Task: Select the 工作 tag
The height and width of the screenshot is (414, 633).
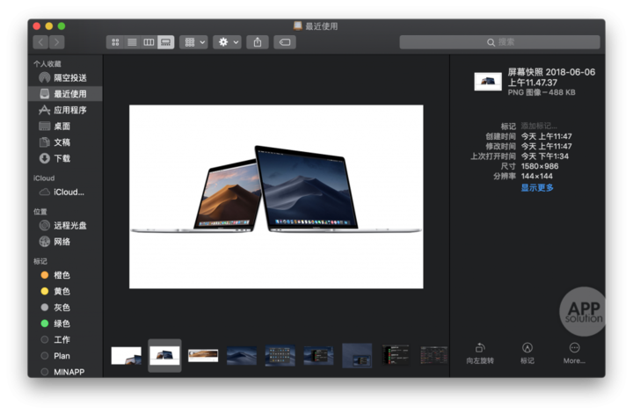Action: click(x=65, y=339)
